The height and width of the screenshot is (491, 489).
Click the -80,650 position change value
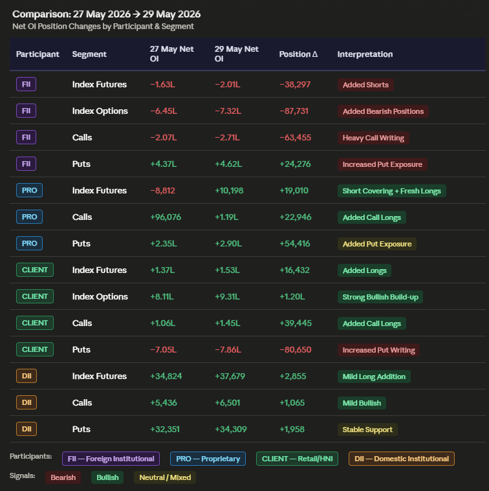point(295,350)
